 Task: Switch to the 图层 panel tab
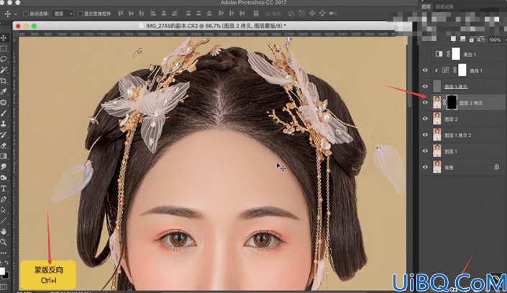(x=426, y=6)
